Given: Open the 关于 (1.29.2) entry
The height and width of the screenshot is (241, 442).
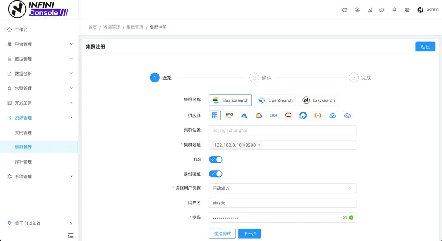Looking at the screenshot, I should tap(39, 223).
